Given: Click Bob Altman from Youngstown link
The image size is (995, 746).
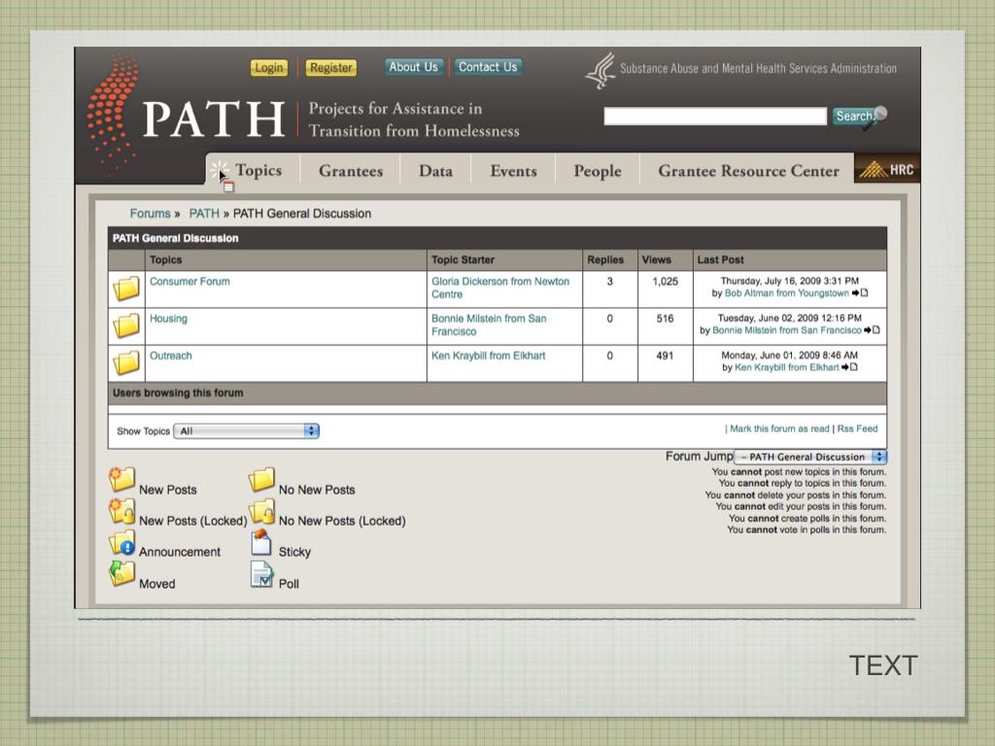Looking at the screenshot, I should 787,293.
